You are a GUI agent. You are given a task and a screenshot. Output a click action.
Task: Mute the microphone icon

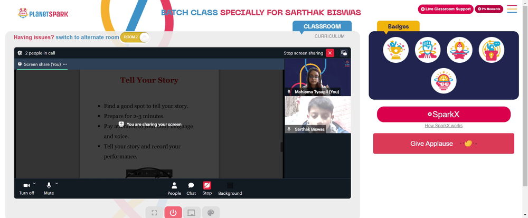[x=49, y=185]
